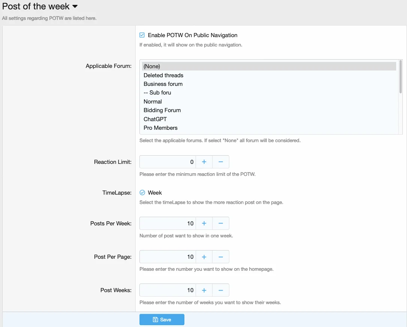Save the POTW settings

point(162,319)
